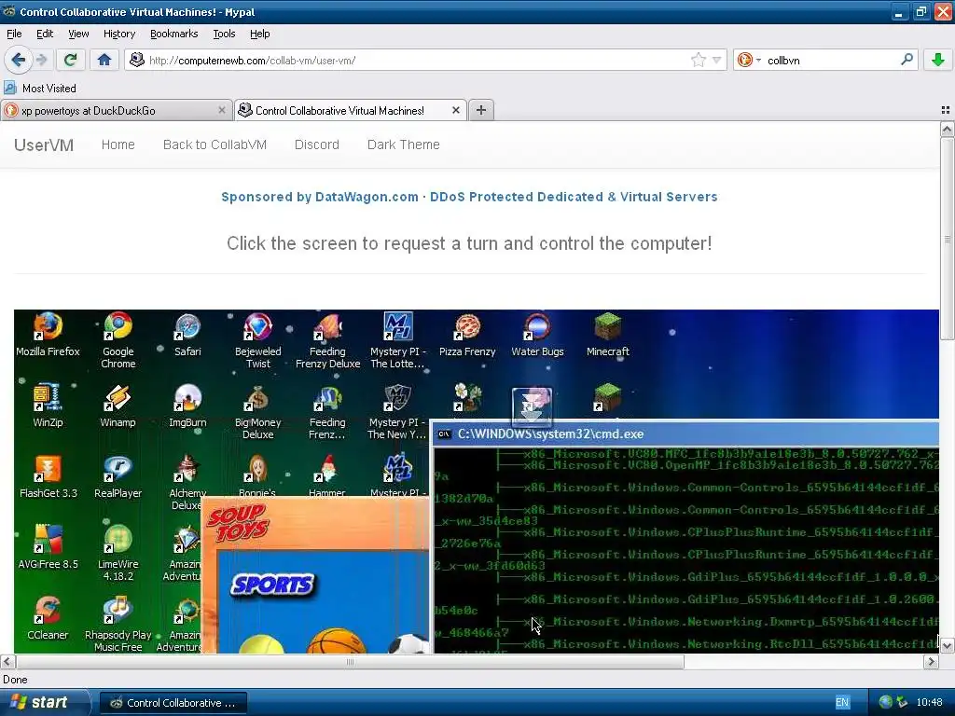Open the Winamp desktop icon

pyautogui.click(x=118, y=406)
